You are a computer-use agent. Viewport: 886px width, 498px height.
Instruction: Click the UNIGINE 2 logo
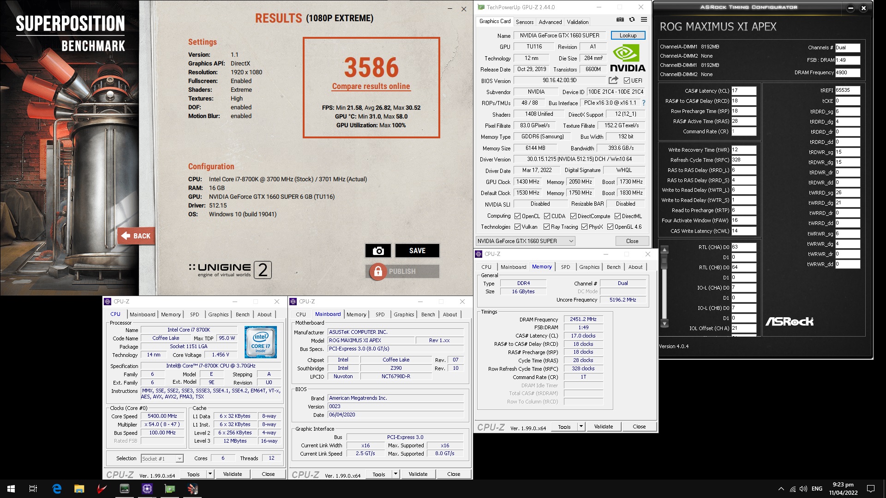(230, 270)
